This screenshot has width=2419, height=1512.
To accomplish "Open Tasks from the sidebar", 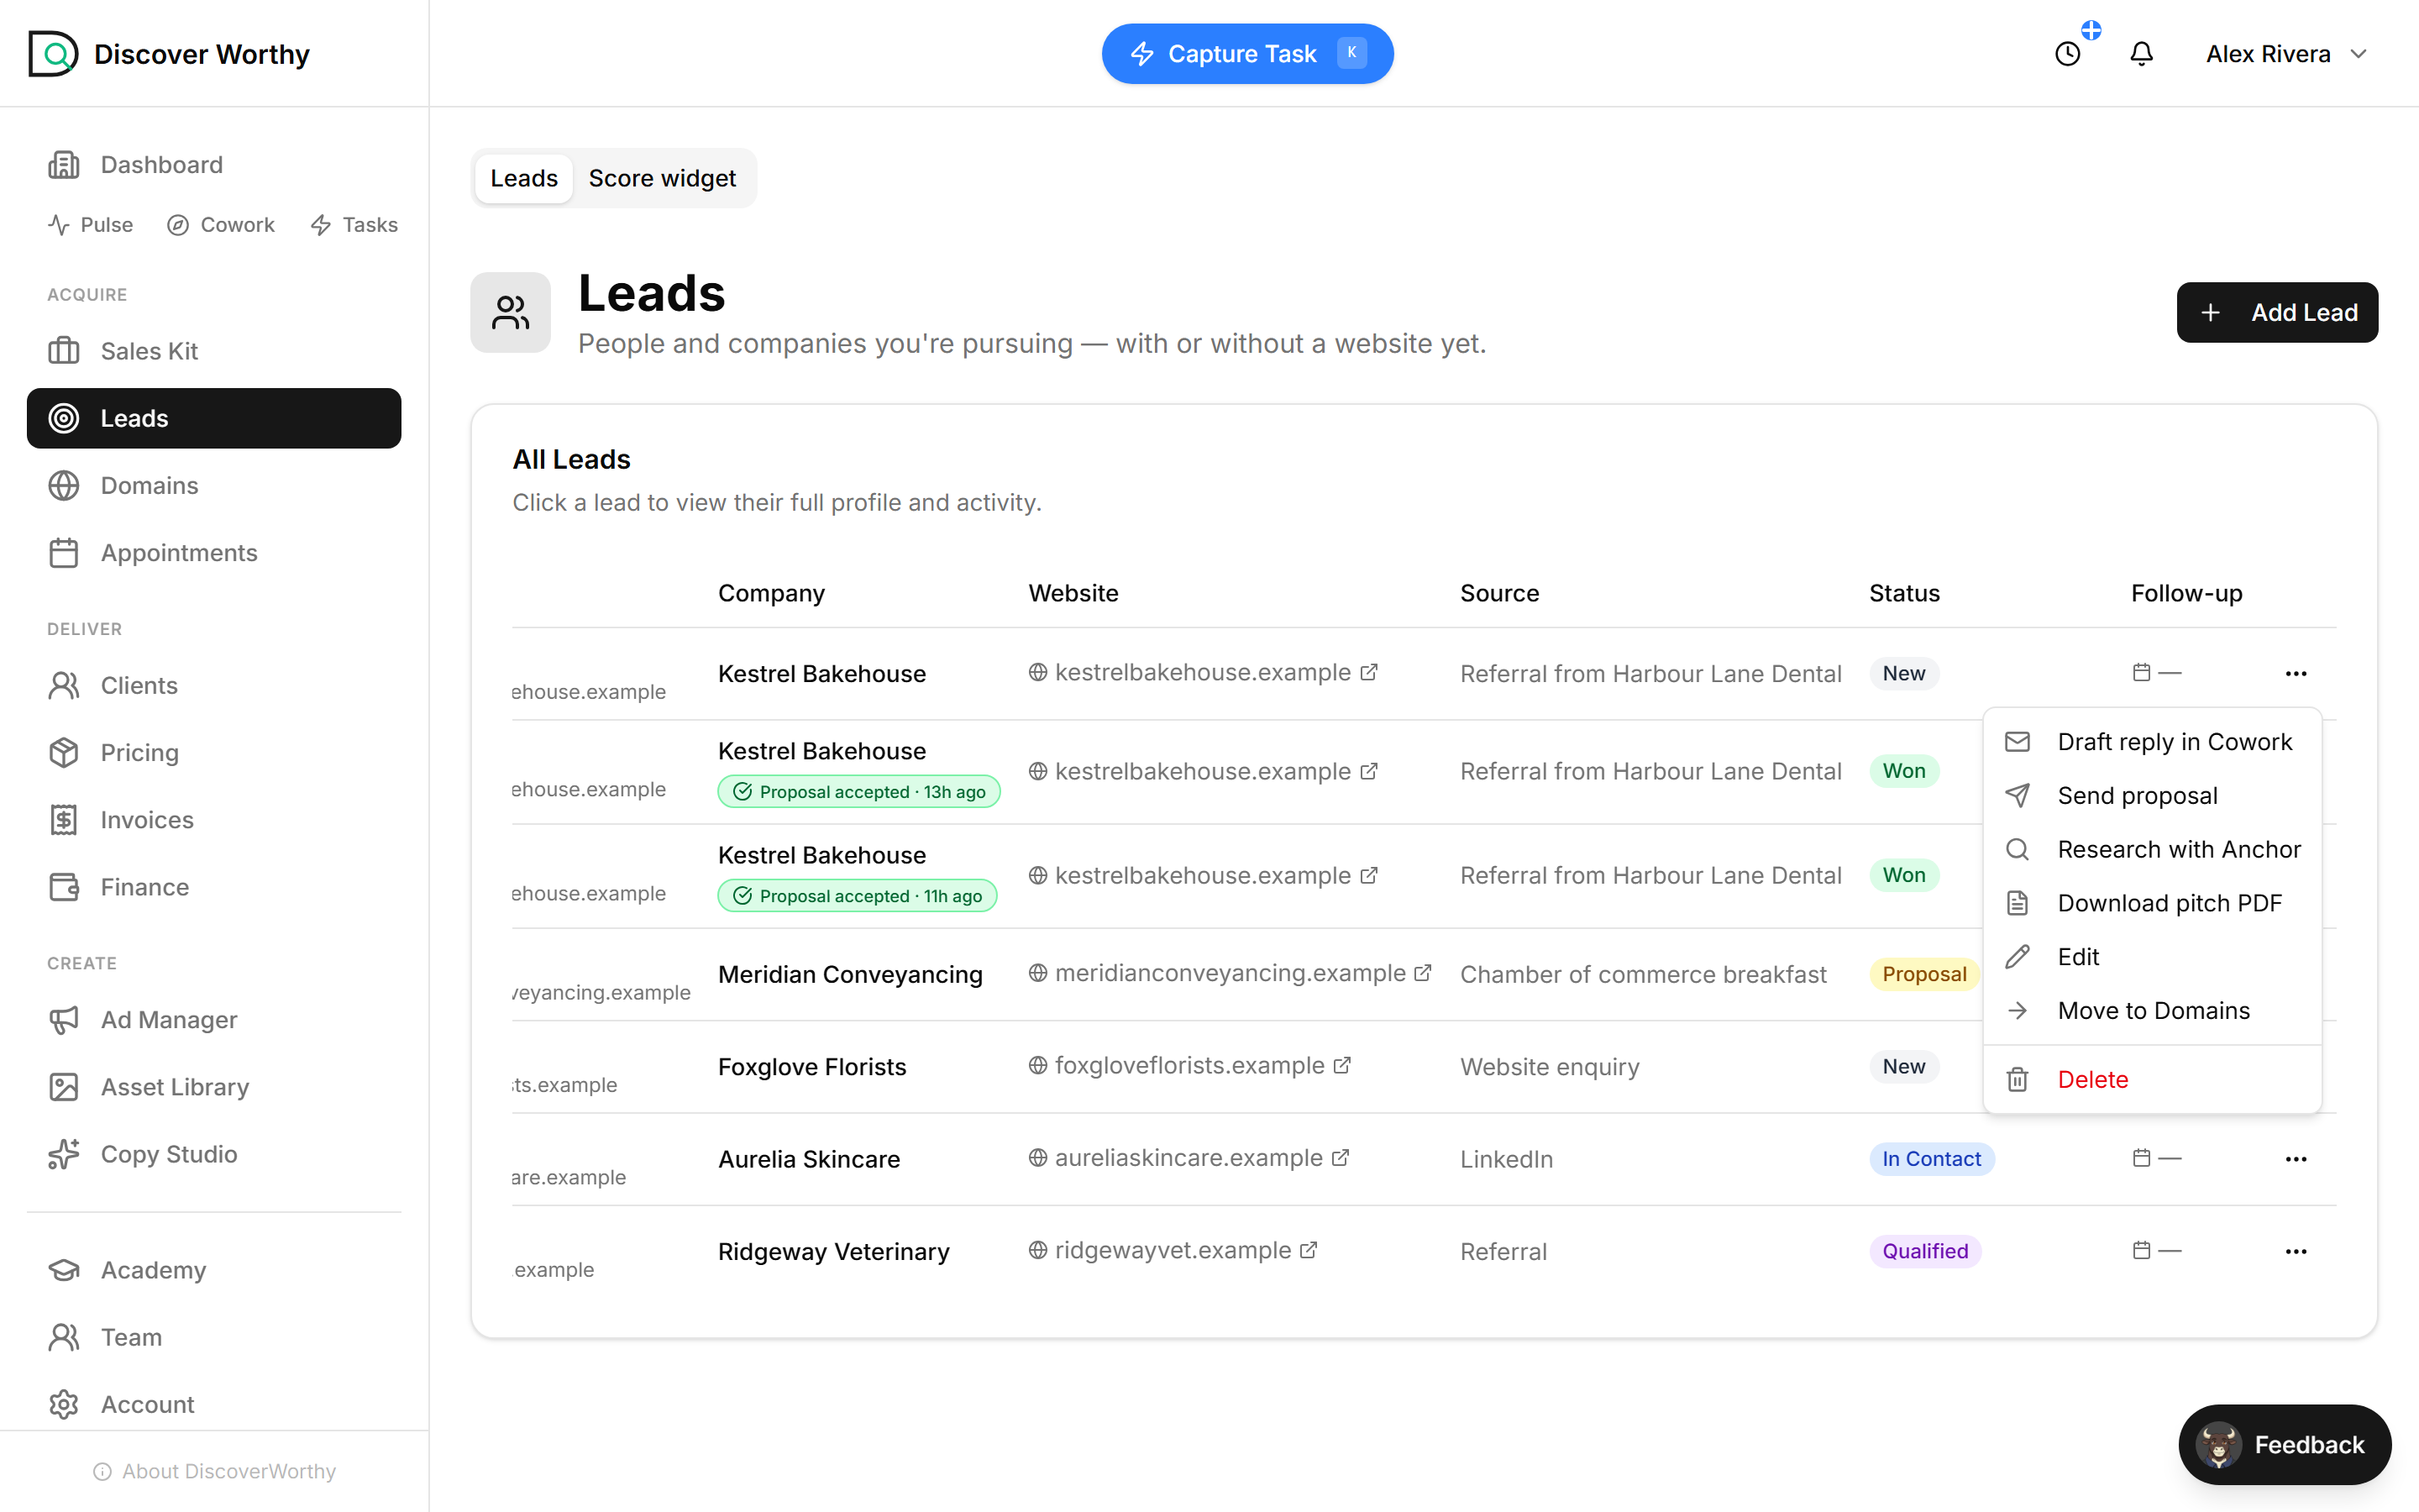I will pyautogui.click(x=354, y=225).
